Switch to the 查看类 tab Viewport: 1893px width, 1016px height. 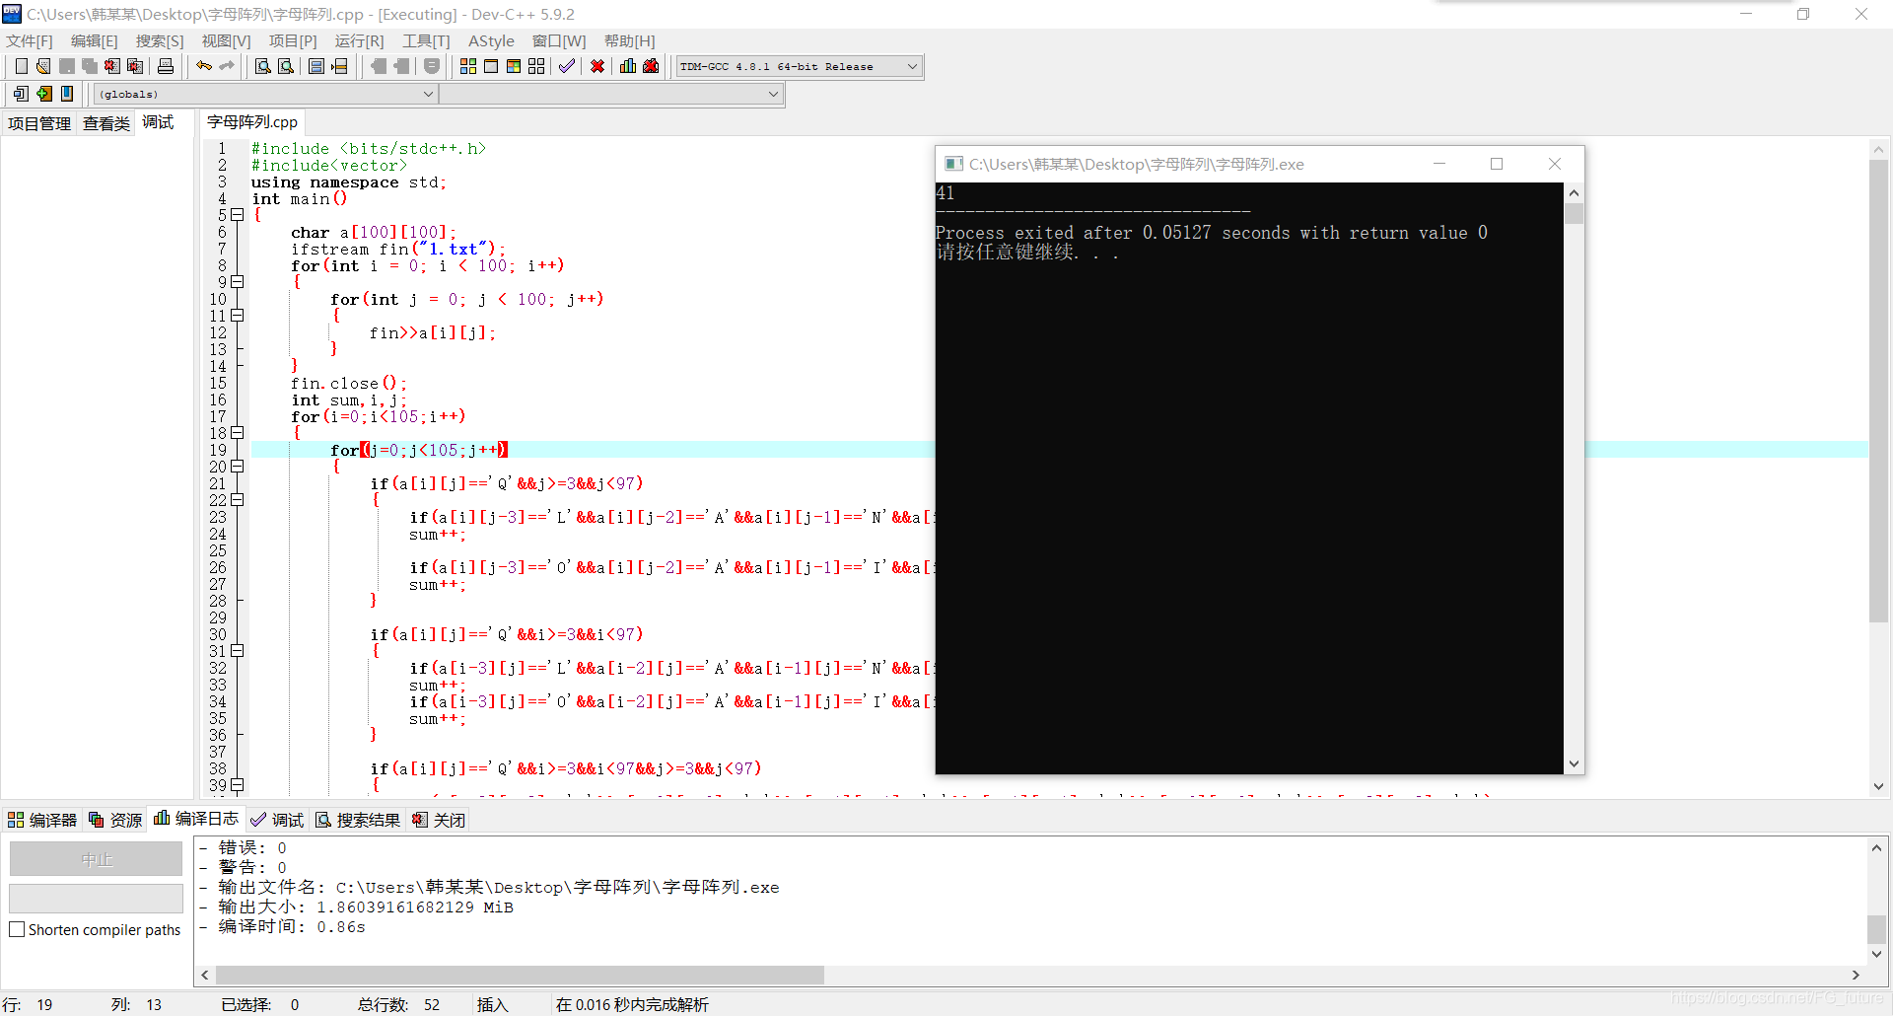click(x=106, y=123)
